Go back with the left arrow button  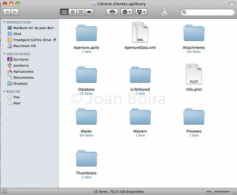pos(7,12)
